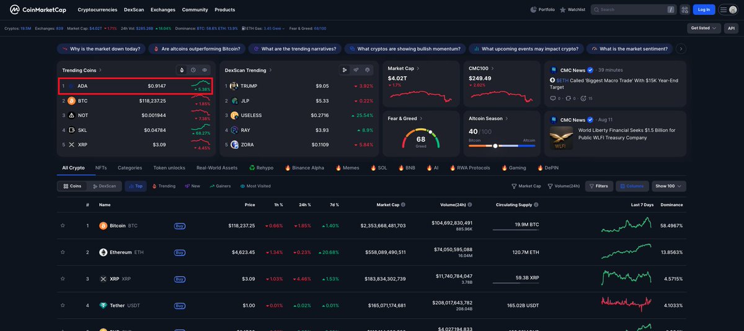Open the Cryptocurrencies menu
This screenshot has width=744, height=331.
pos(97,10)
